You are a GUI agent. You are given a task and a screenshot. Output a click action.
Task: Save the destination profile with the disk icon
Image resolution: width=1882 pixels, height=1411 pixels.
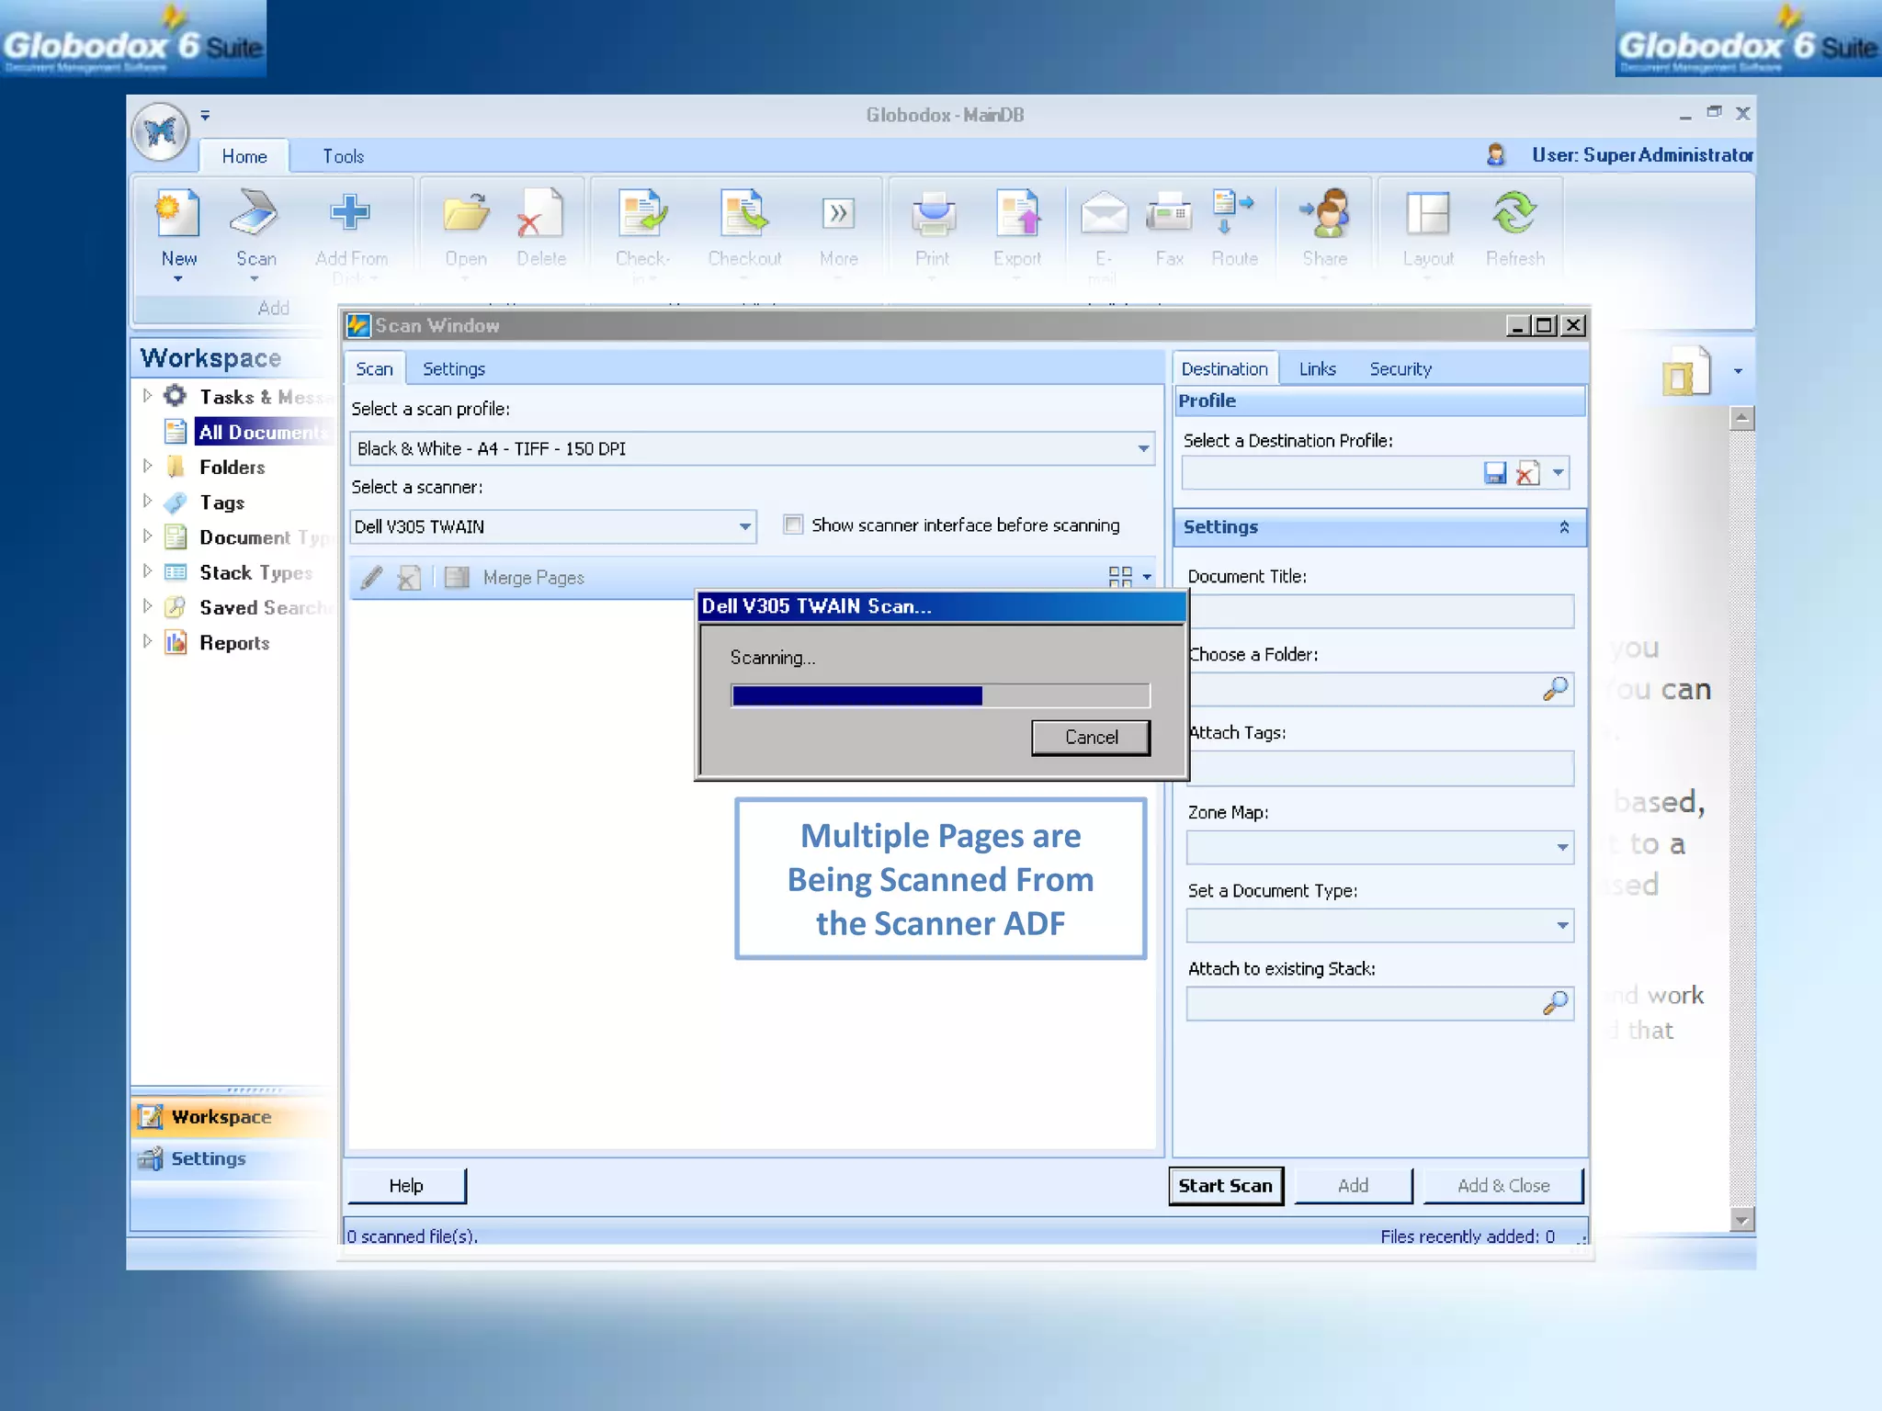coord(1495,473)
